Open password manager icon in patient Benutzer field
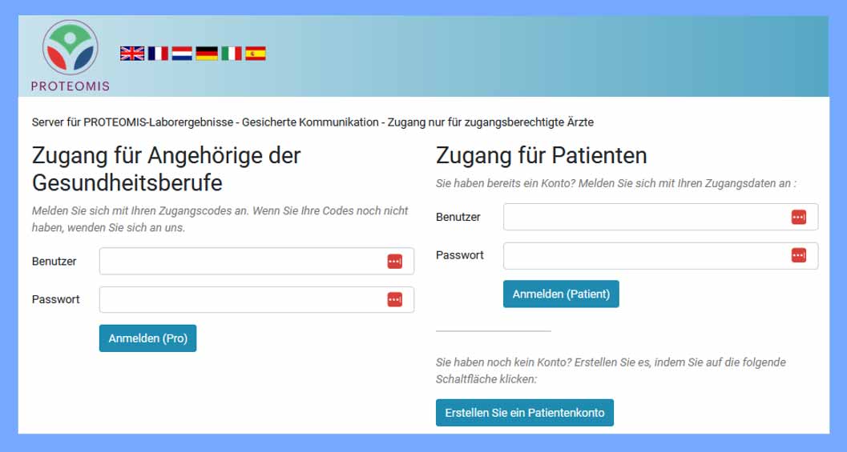 tap(798, 217)
